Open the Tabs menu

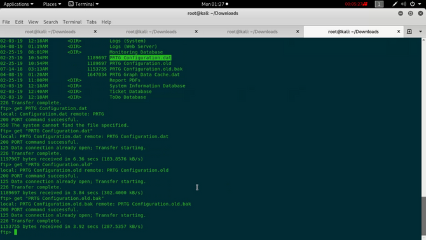pyautogui.click(x=92, y=22)
